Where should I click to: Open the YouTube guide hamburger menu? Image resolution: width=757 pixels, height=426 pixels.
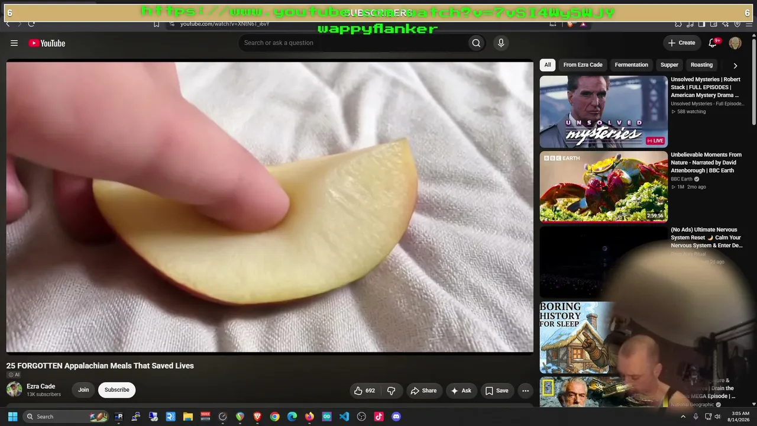[x=14, y=43]
